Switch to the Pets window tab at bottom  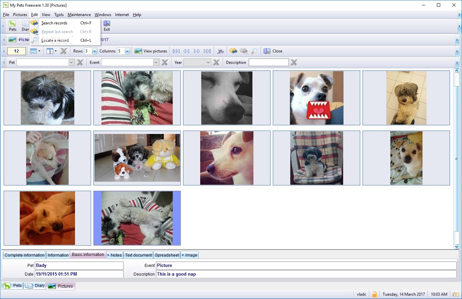(x=13, y=286)
